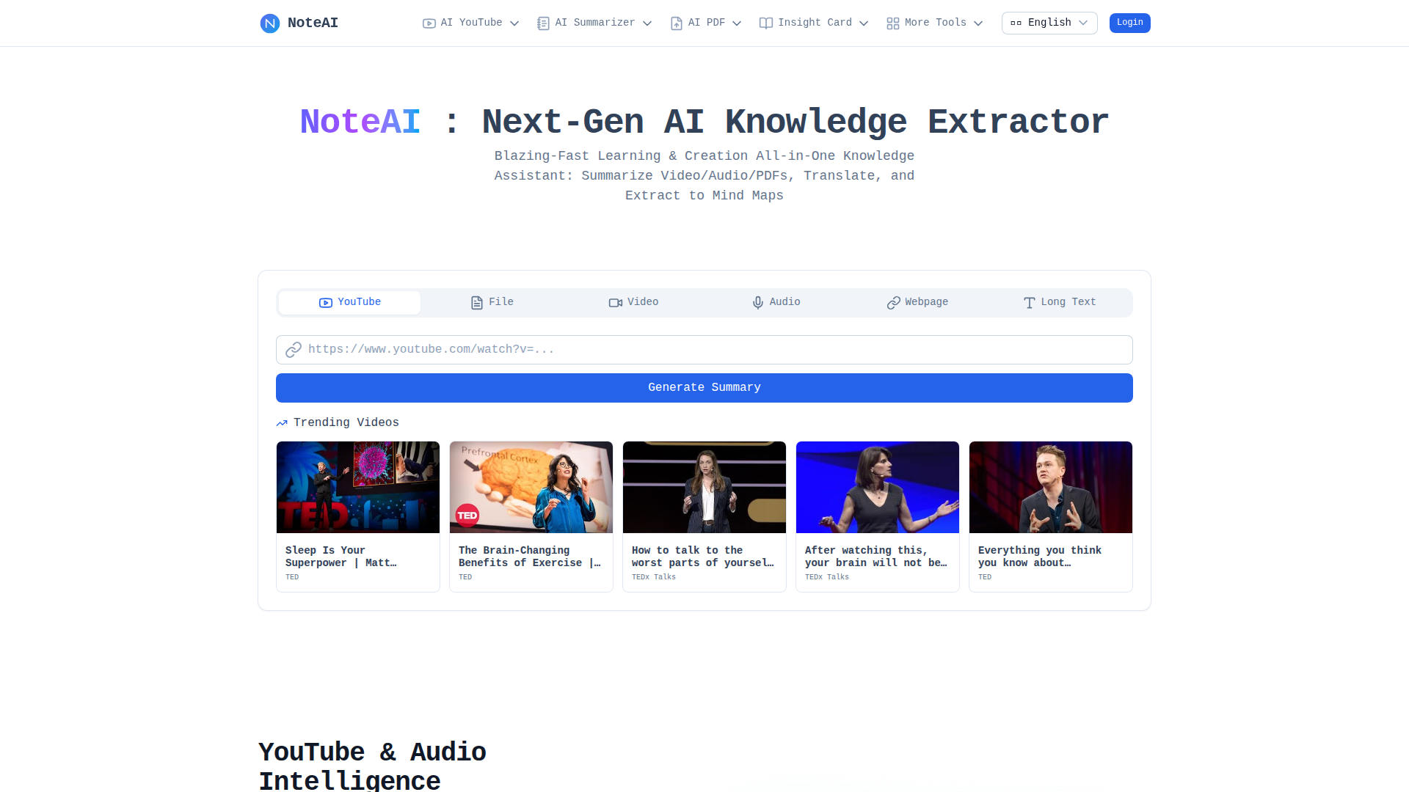Screen dimensions: 1409x792
Task: Expand the AI YouTube menu chevron
Action: 514,23
